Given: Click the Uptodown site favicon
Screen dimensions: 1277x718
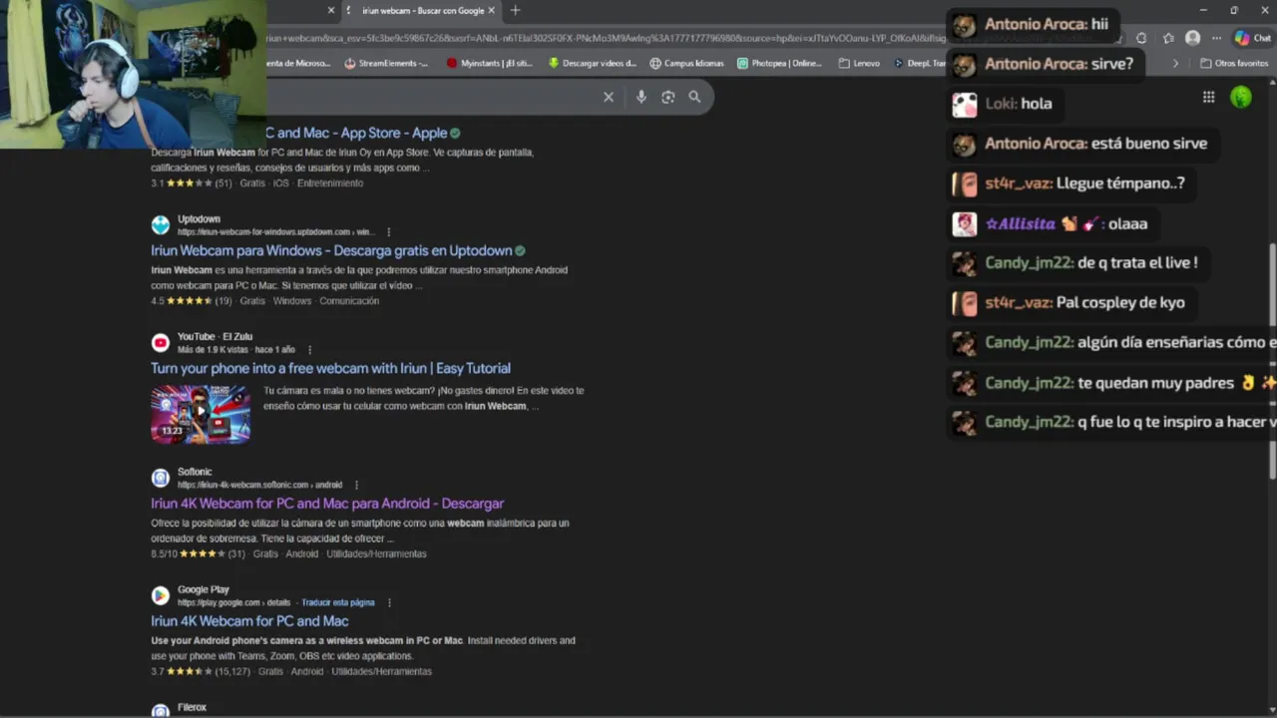Looking at the screenshot, I should point(160,225).
